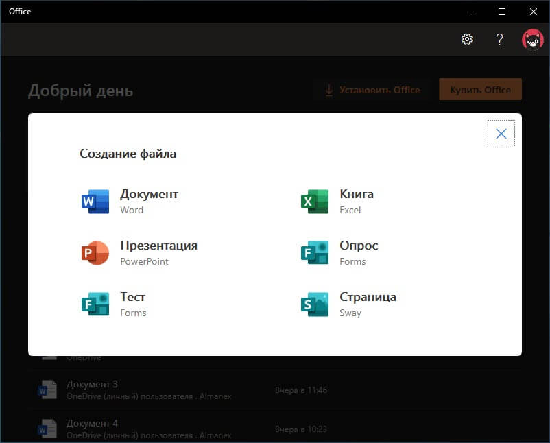Image resolution: width=550 pixels, height=443 pixels.
Task: Click the blue Word app icon
Action: coord(95,202)
